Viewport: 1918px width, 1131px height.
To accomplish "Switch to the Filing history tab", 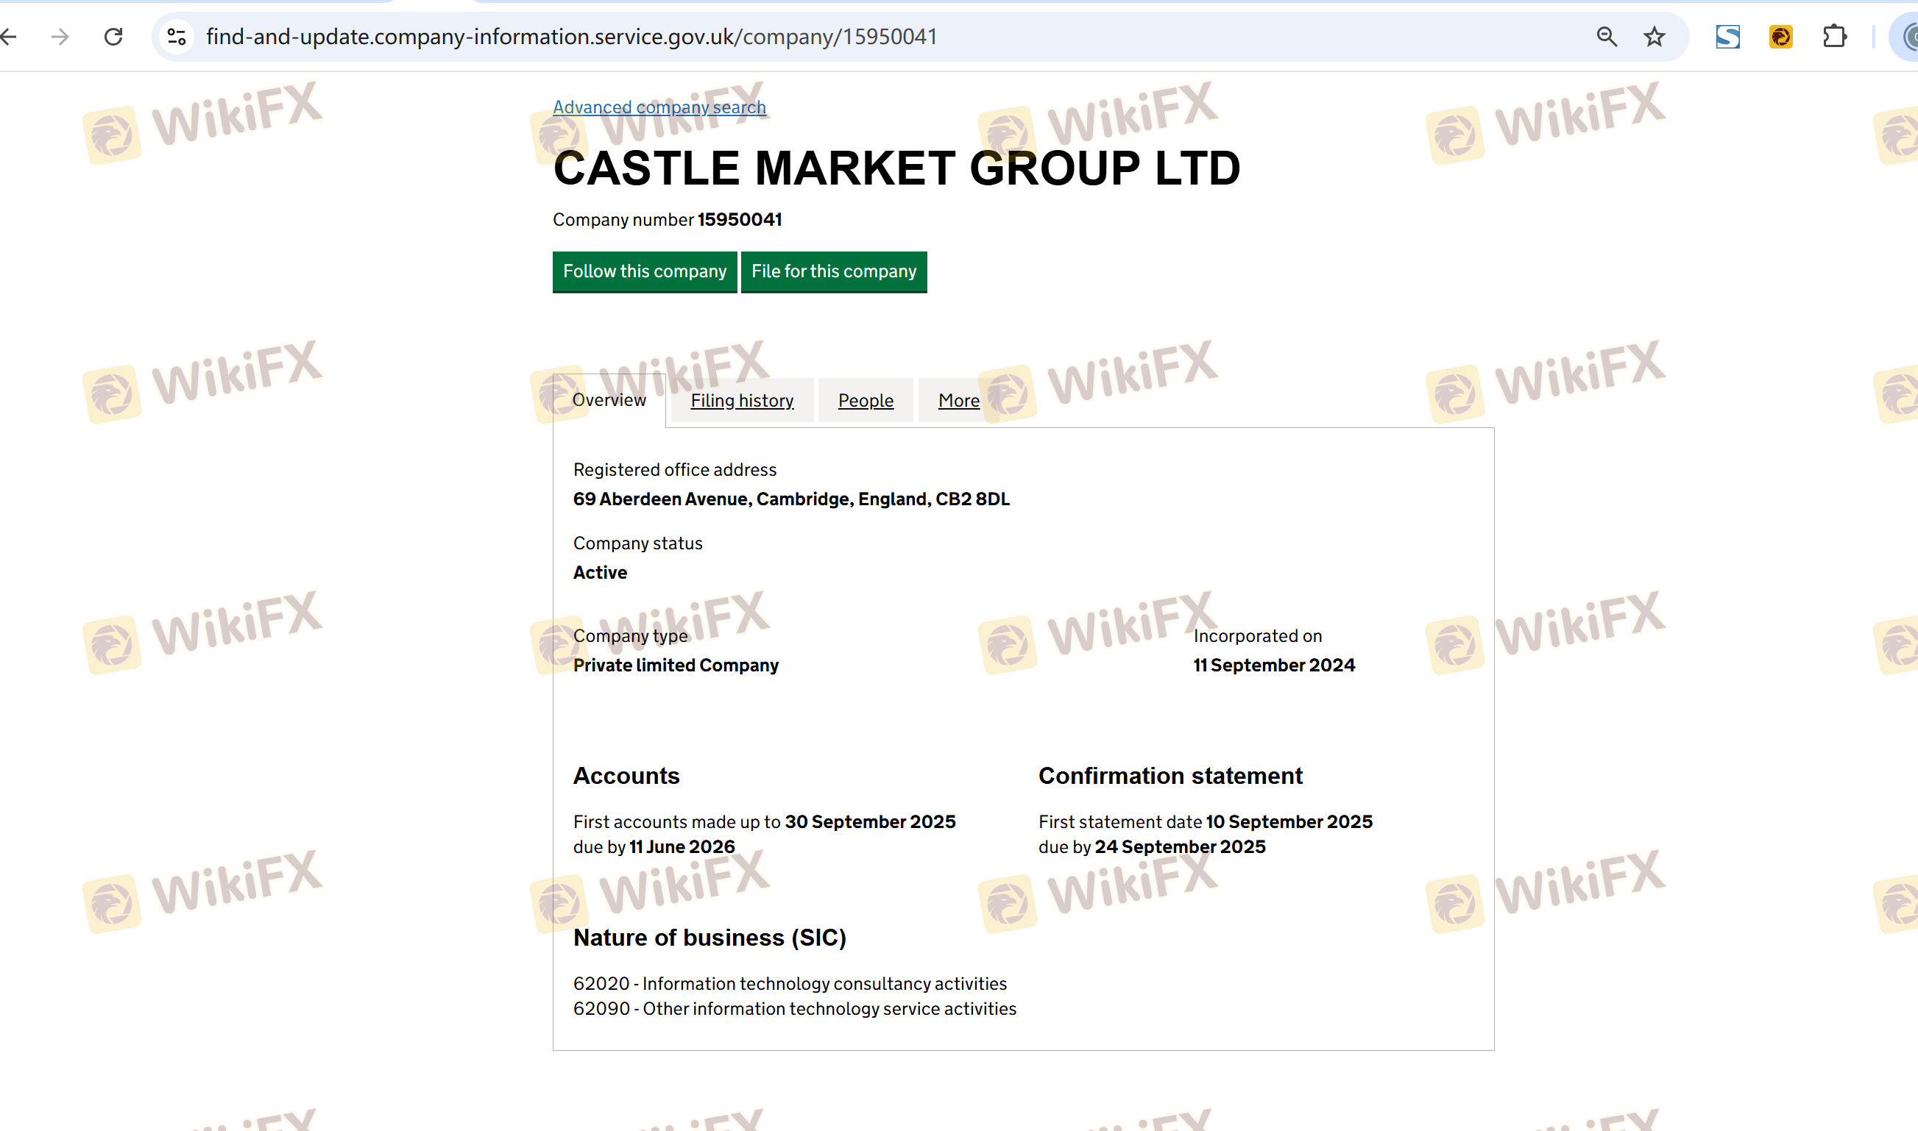I will tap(741, 401).
